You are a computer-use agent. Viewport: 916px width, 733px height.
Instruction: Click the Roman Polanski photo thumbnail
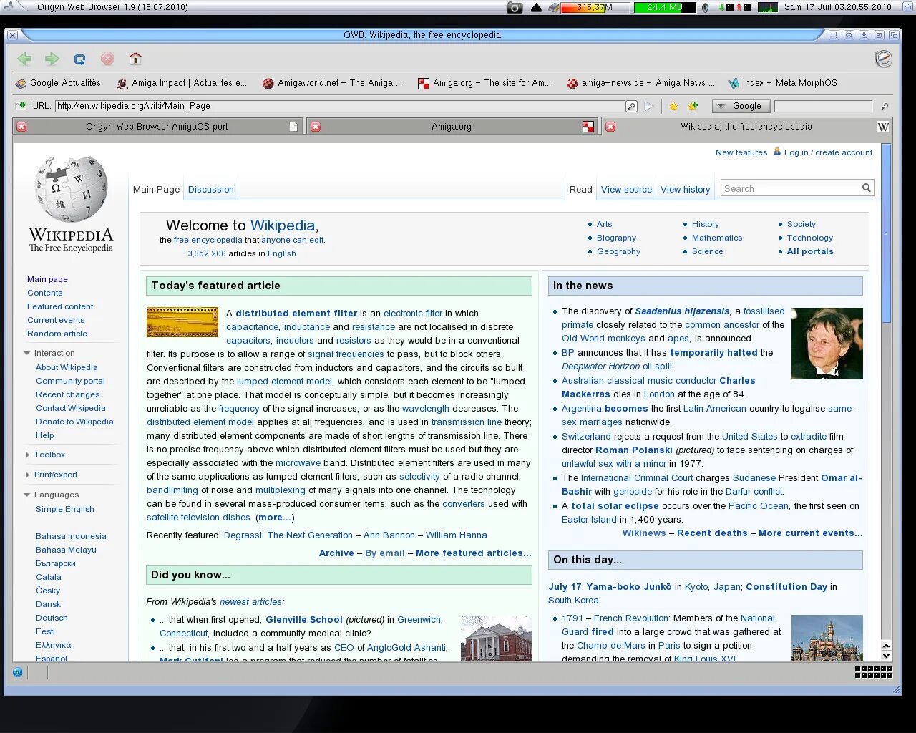[x=827, y=344]
